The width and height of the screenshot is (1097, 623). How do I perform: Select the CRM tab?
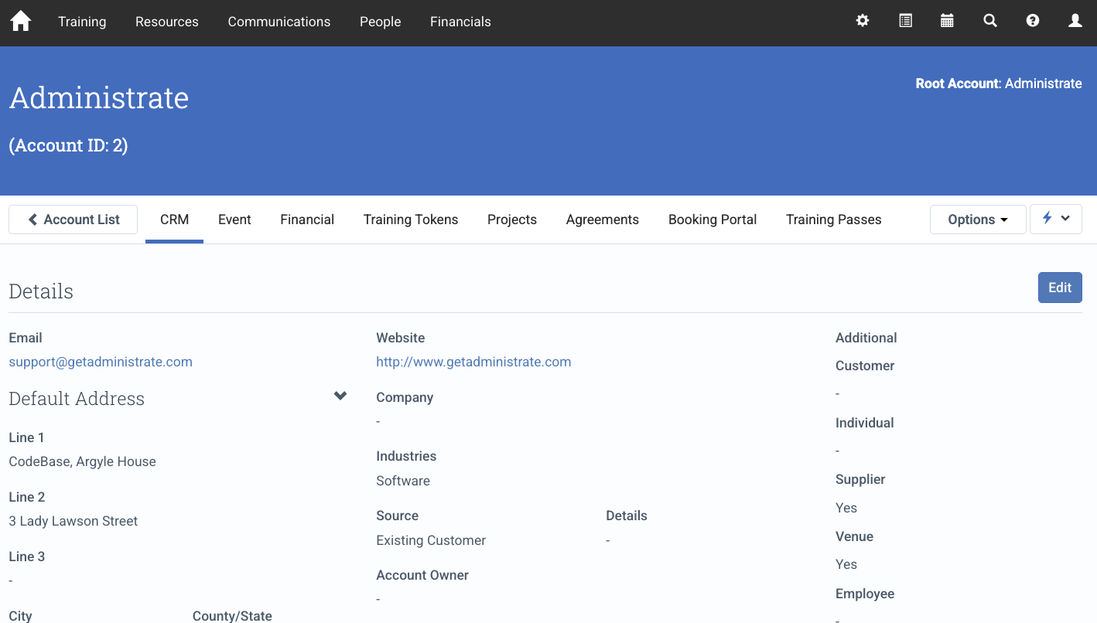(x=175, y=220)
